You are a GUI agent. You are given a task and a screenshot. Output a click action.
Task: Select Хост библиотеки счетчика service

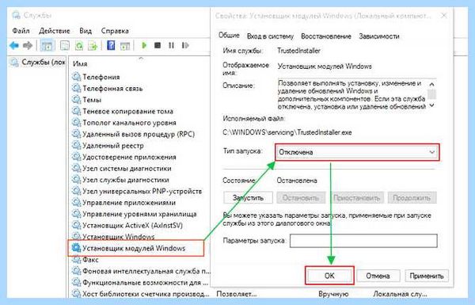point(146,294)
